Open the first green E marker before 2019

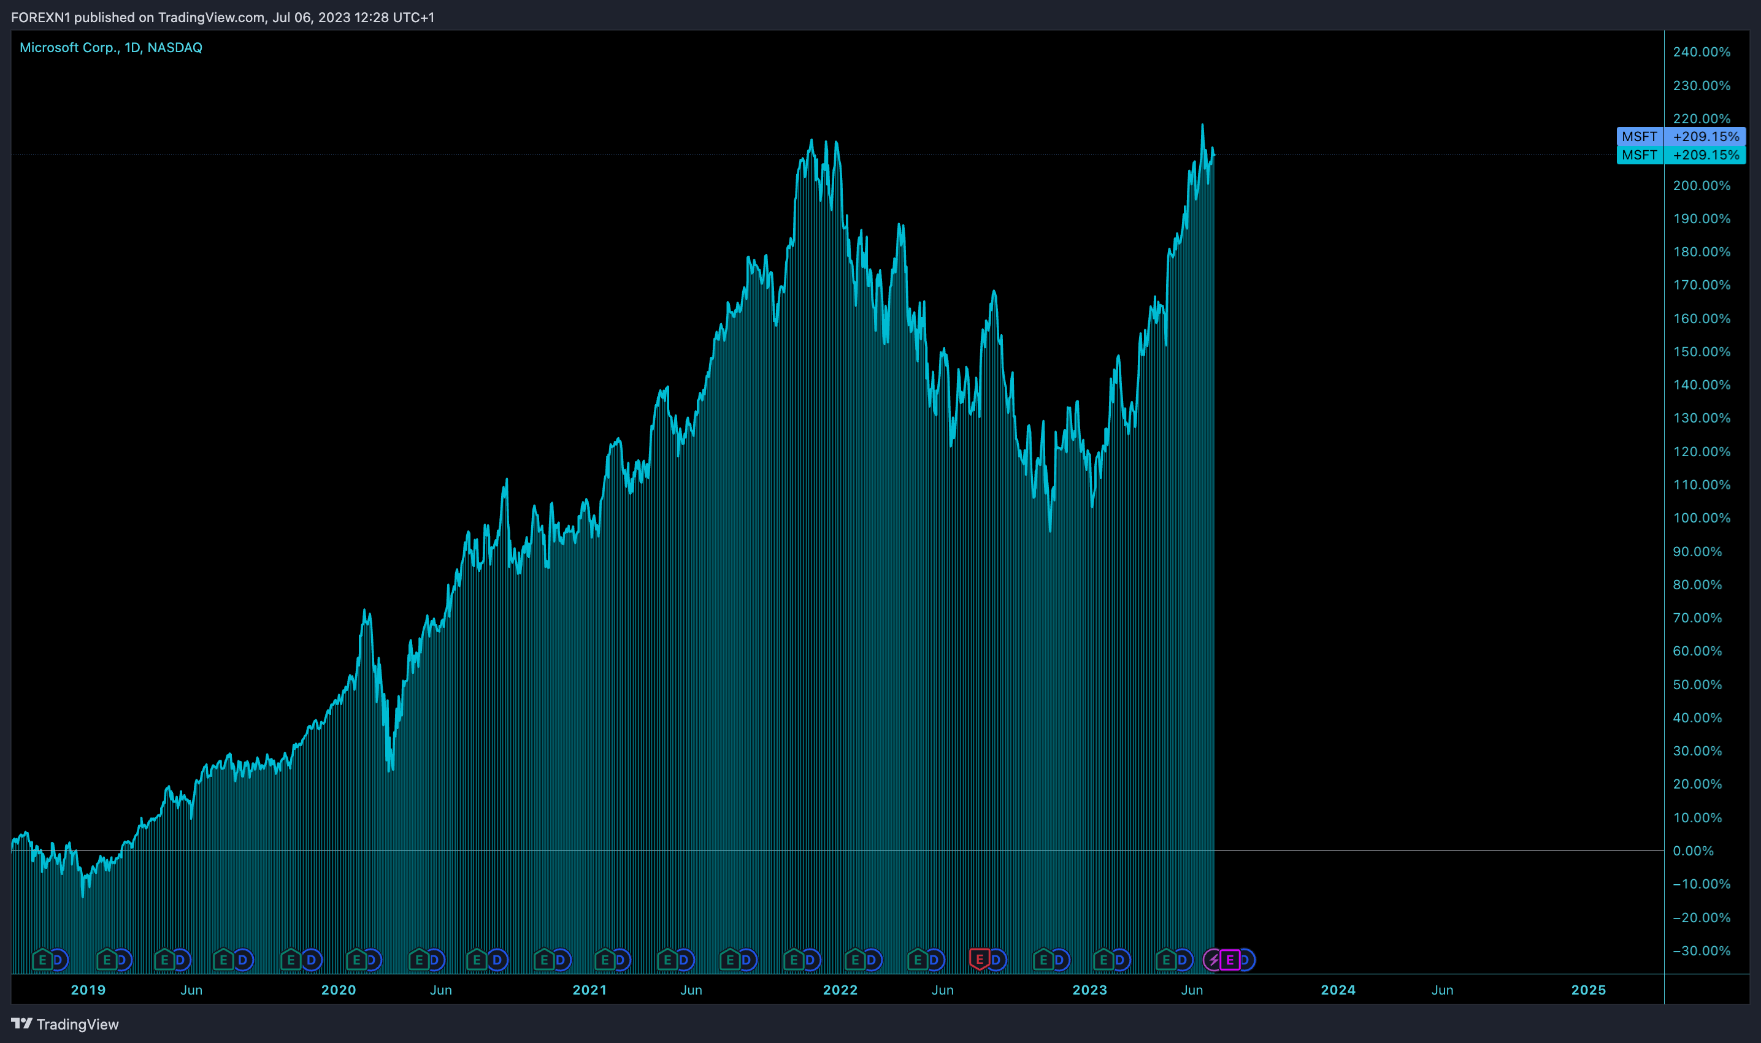click(x=42, y=960)
